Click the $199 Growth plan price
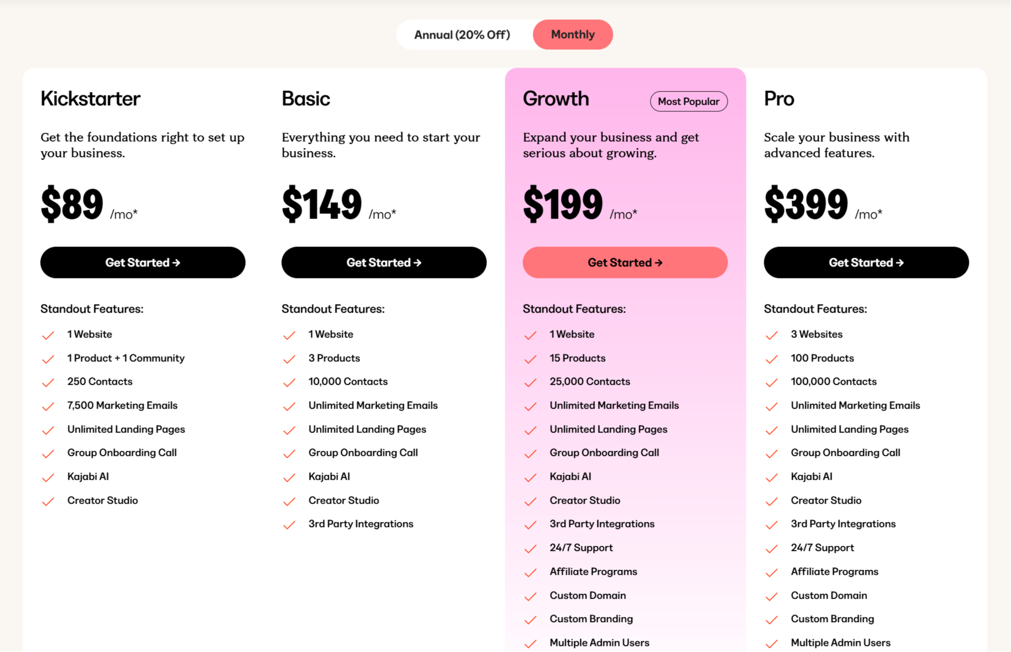Viewport: 1011px width, 652px height. point(563,204)
